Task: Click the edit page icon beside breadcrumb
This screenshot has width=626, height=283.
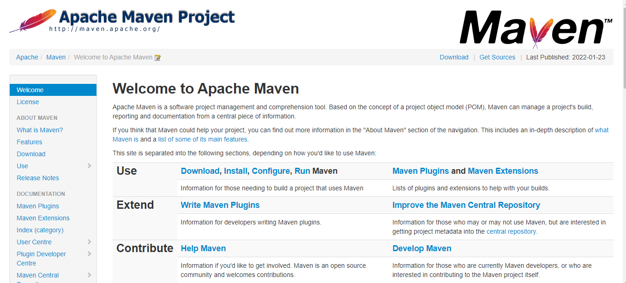Action: (157, 58)
